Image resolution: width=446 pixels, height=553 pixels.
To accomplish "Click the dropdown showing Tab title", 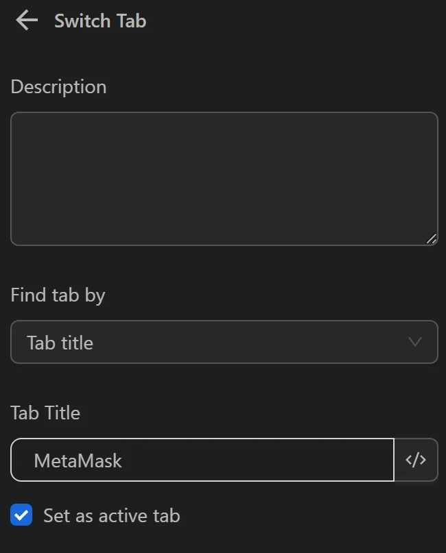I will 224,342.
